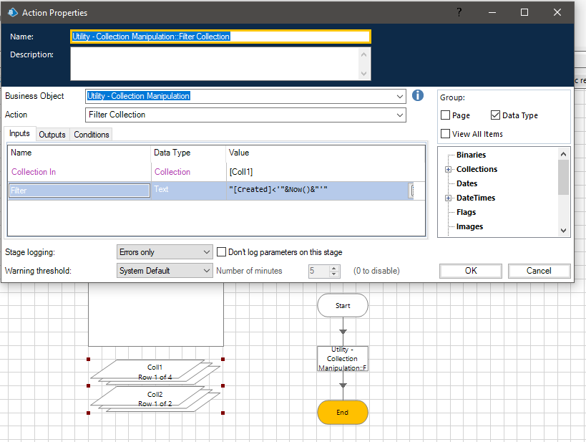Click inside the Description text box
Image resolution: width=586 pixels, height=442 pixels.
[215, 64]
